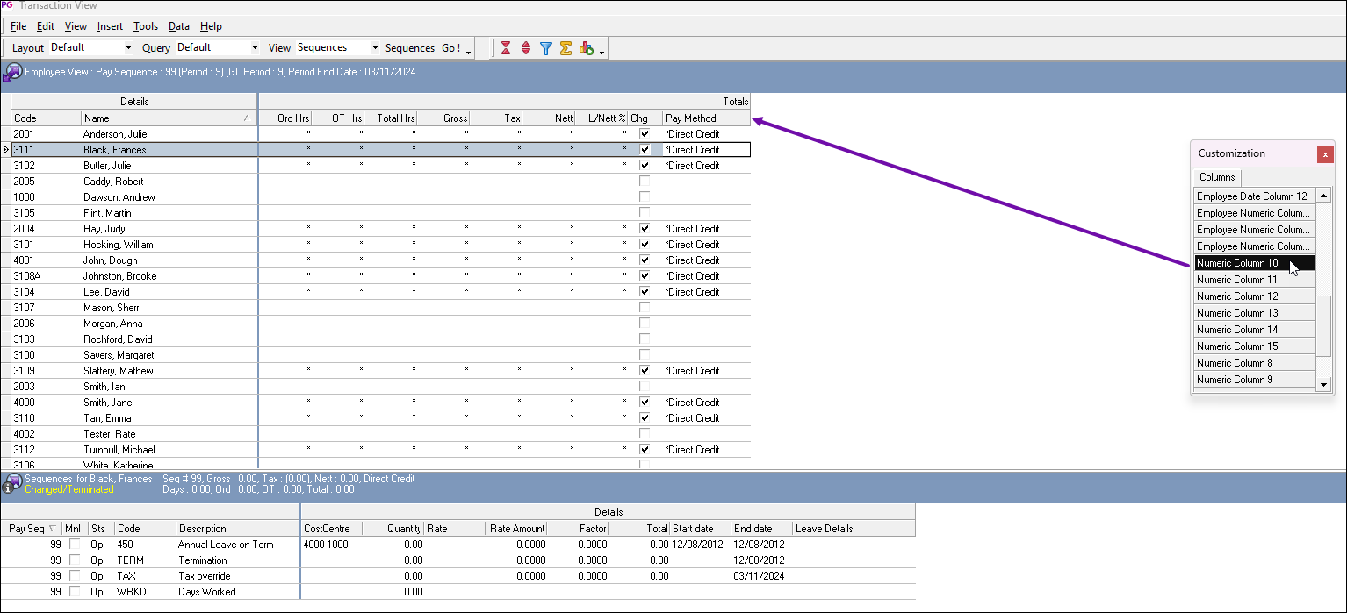
Task: Open the Help menu
Action: coord(211,26)
